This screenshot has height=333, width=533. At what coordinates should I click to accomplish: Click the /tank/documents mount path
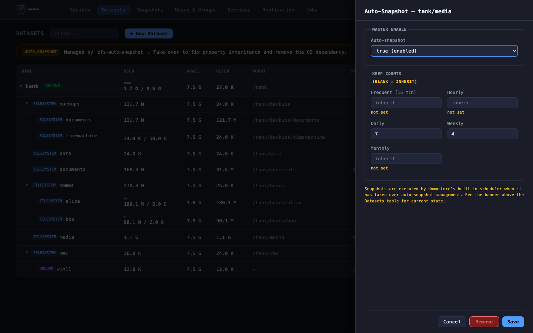pos(274,170)
